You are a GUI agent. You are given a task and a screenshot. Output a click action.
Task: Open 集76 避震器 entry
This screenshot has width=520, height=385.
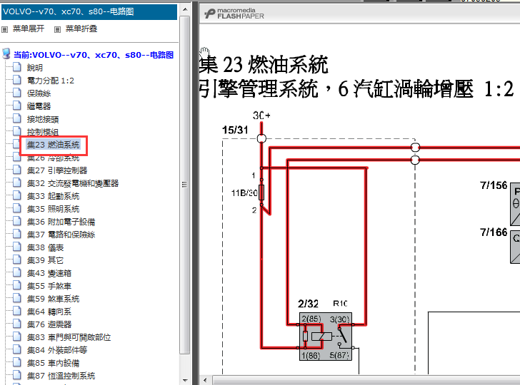49,324
